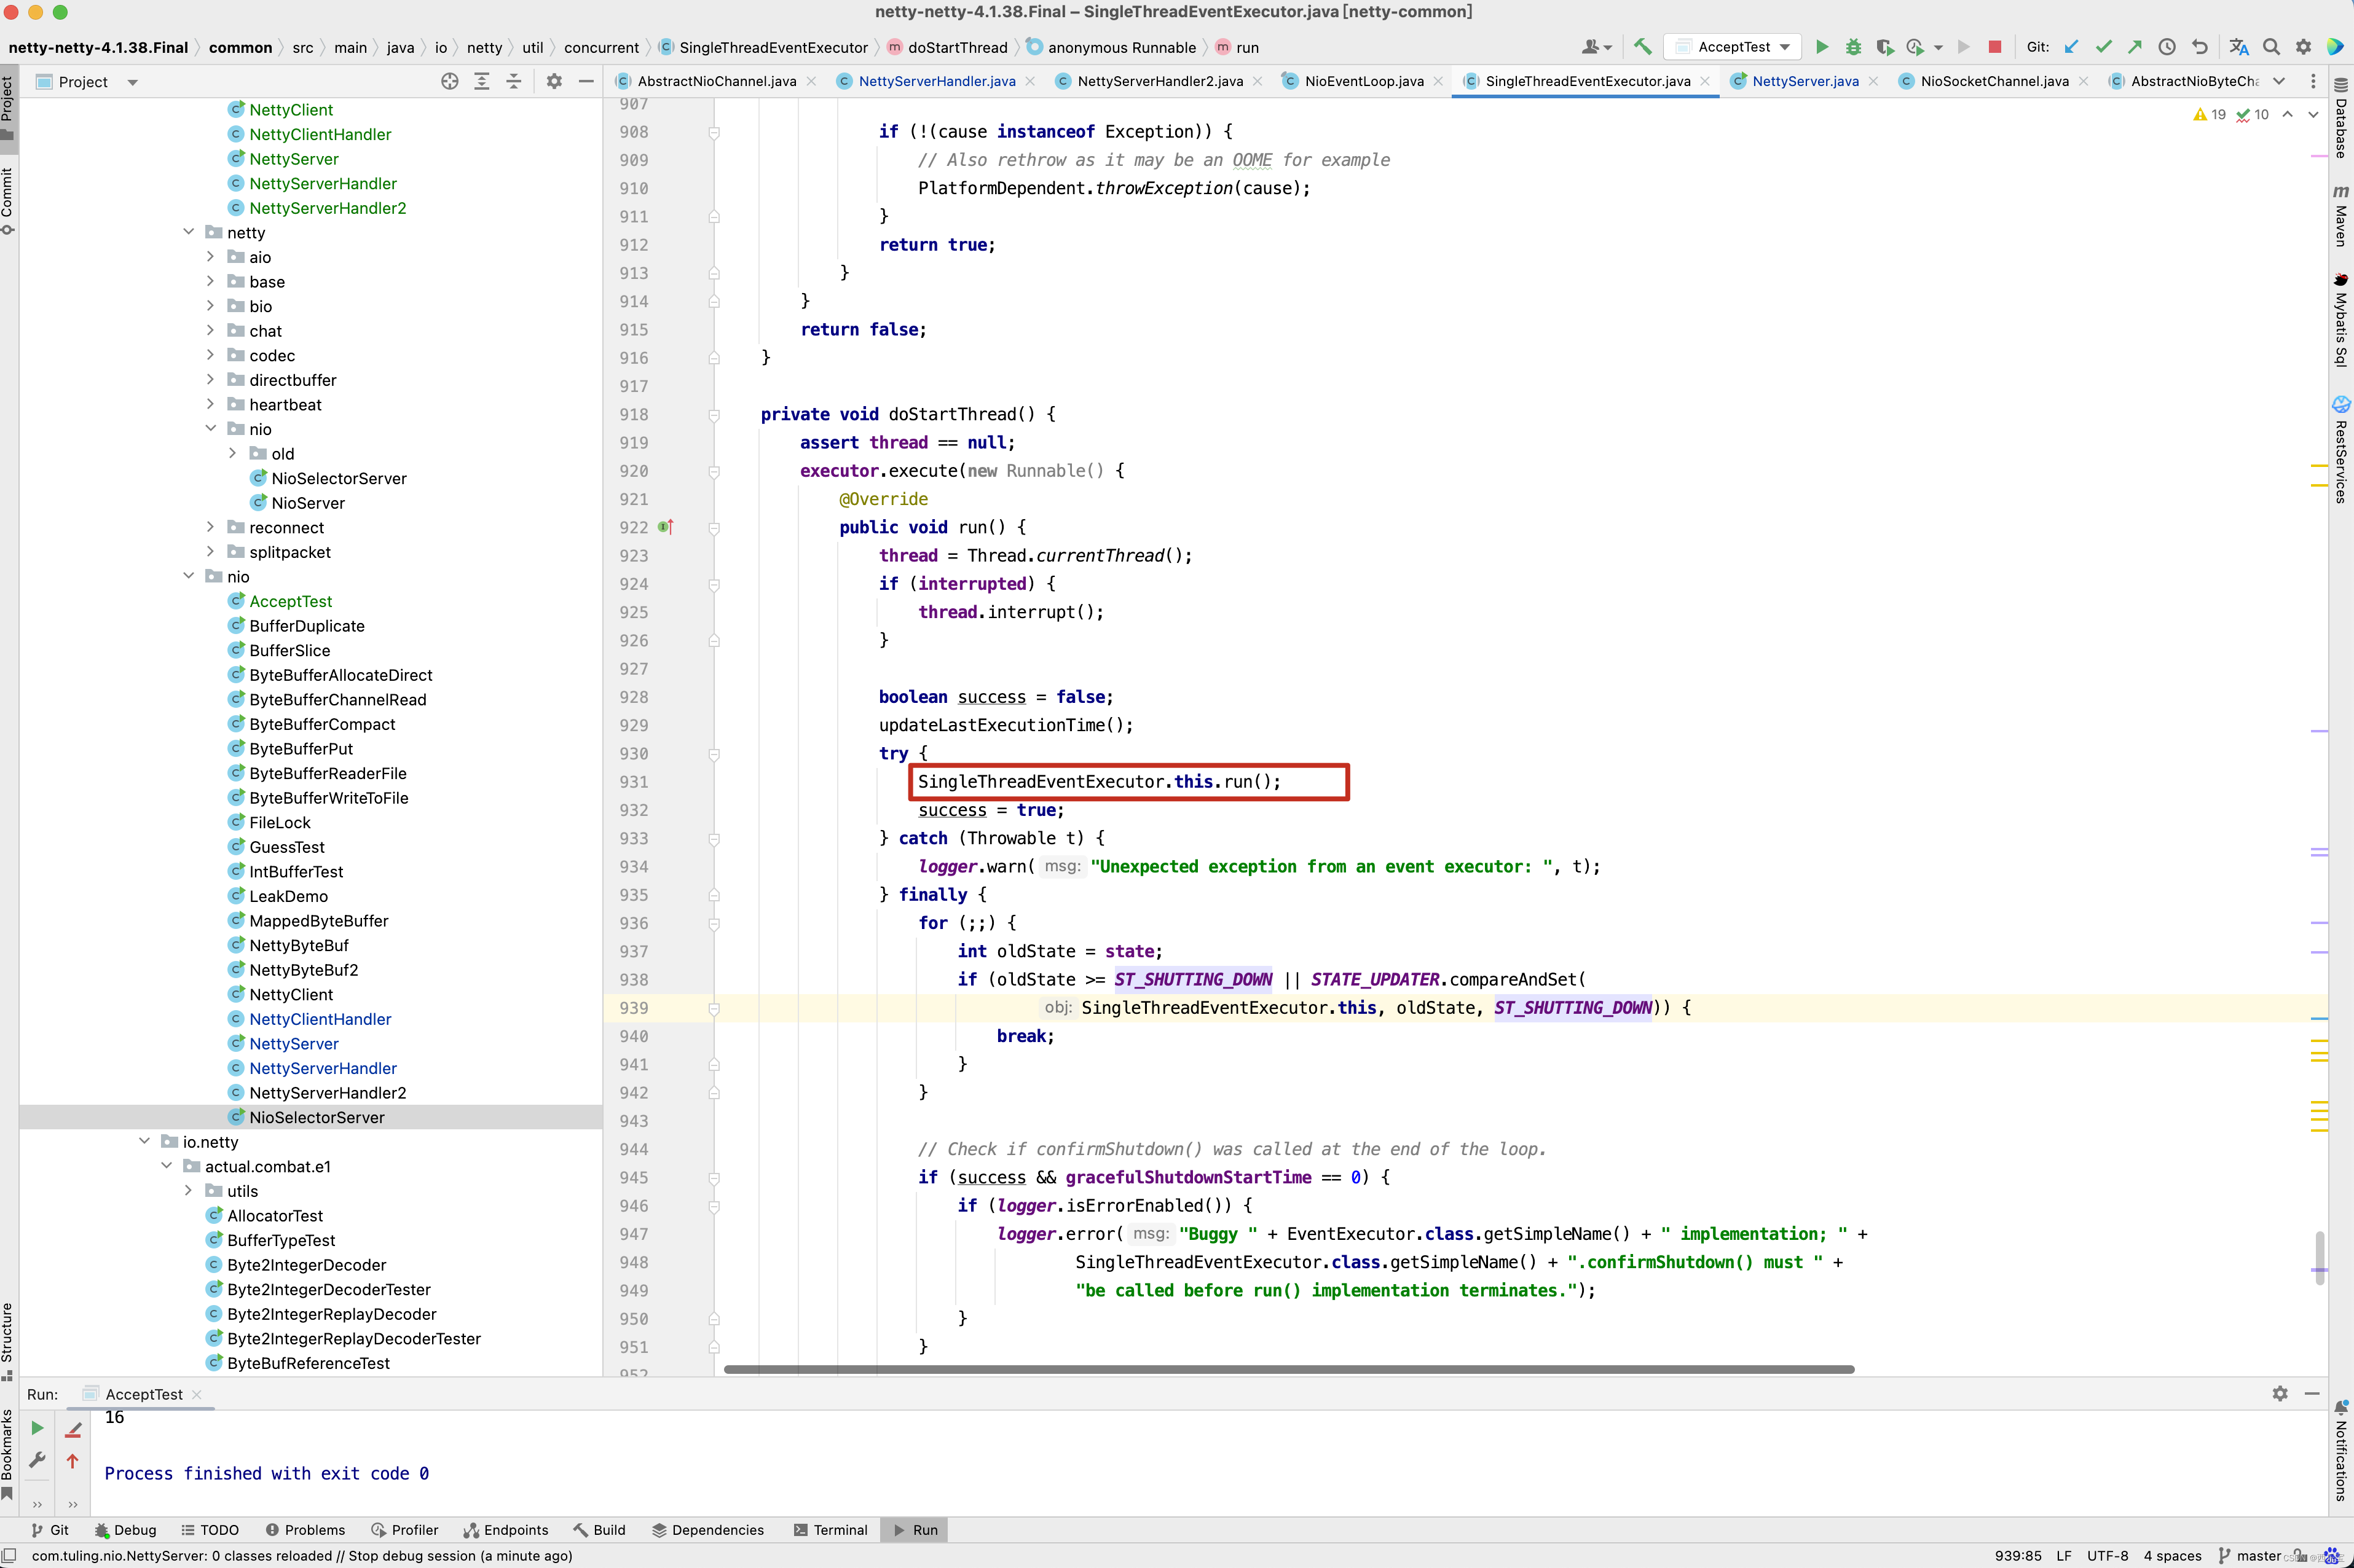The height and width of the screenshot is (1568, 2354).
Task: Toggle the Structure side panel
Action: point(8,1340)
